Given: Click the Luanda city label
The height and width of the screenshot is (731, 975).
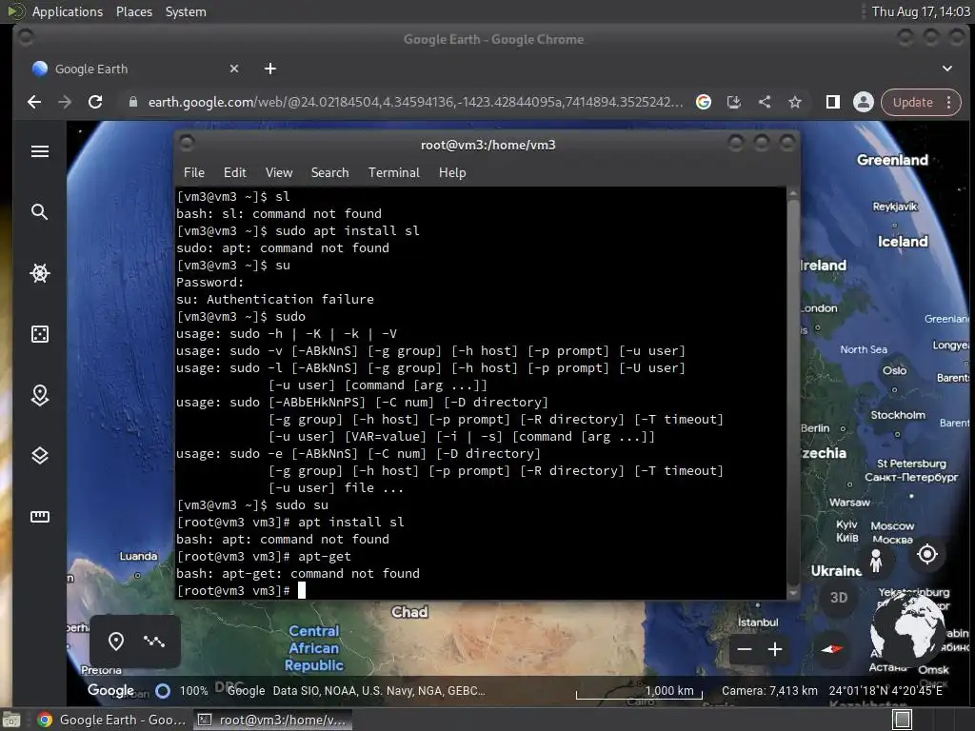Looking at the screenshot, I should pyautogui.click(x=138, y=556).
